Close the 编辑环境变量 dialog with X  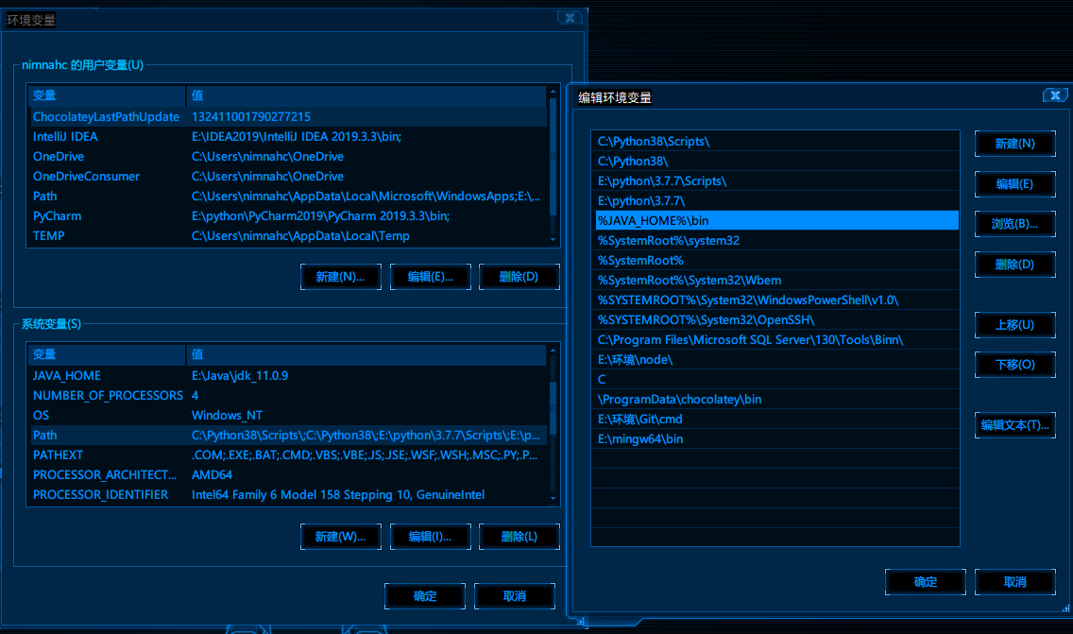1054,95
